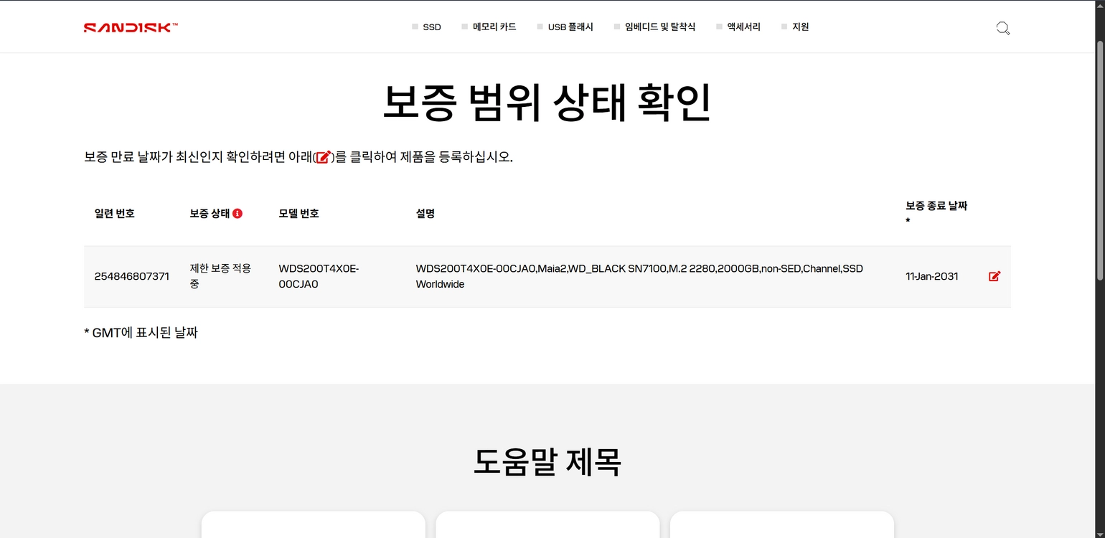Select model number WDS200T4X0E-00CJA0 cell
The height and width of the screenshot is (538, 1105).
point(319,276)
